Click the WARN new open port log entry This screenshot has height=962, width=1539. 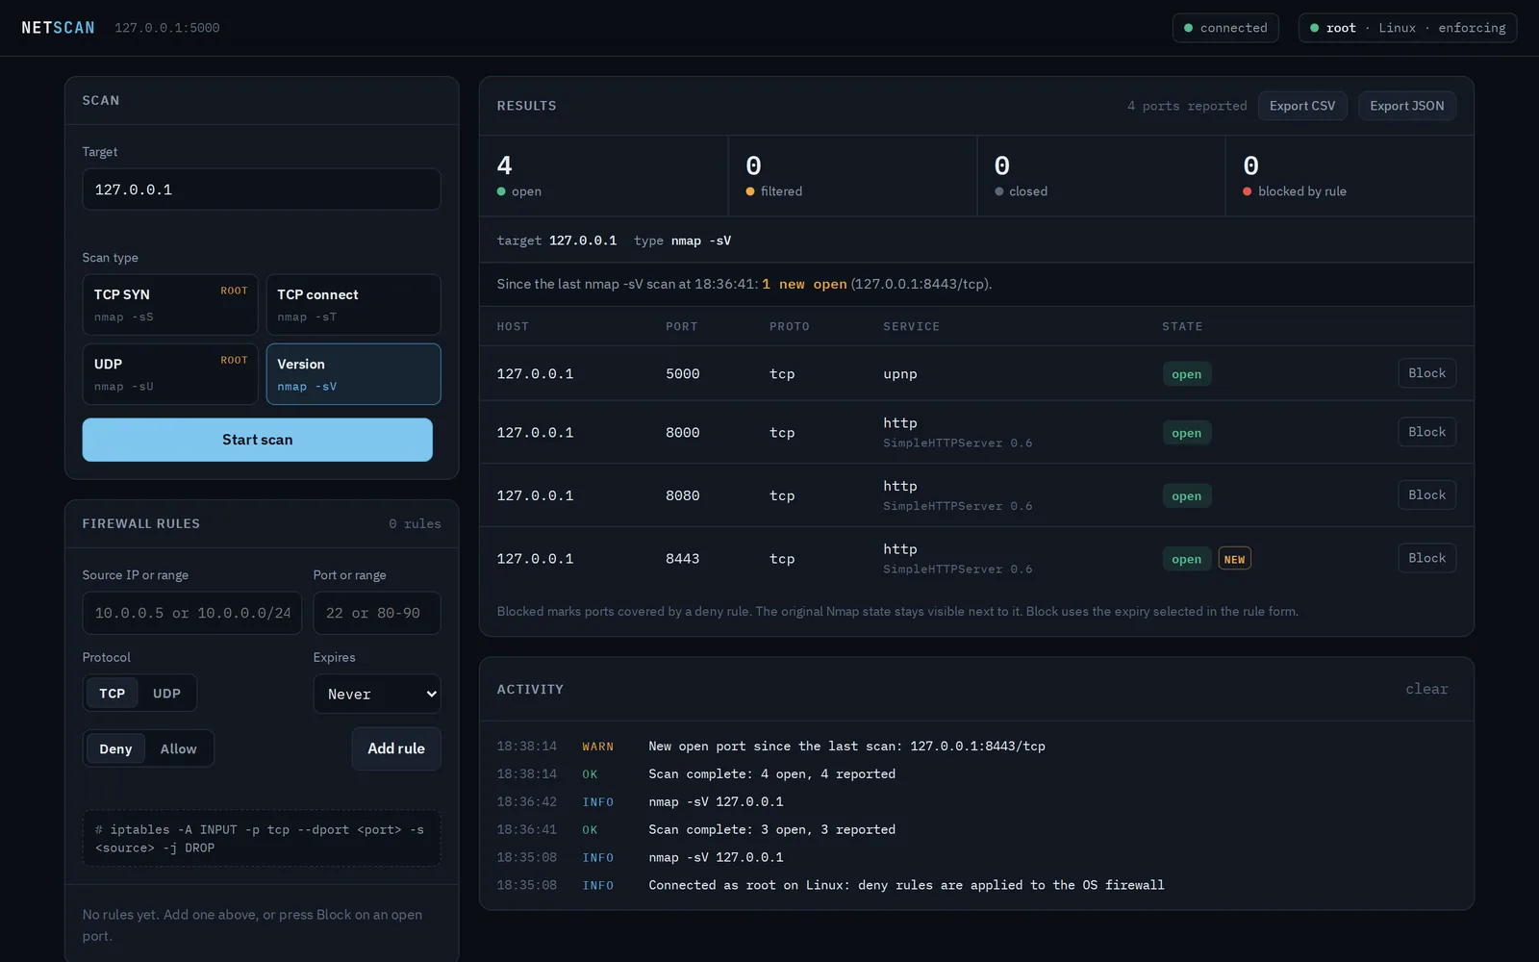click(976, 746)
